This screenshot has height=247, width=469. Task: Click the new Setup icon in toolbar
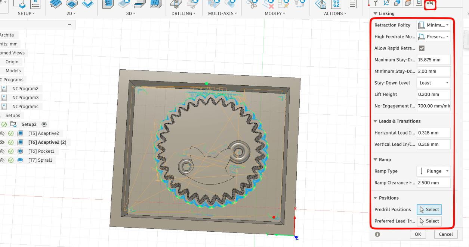click(20, 4)
